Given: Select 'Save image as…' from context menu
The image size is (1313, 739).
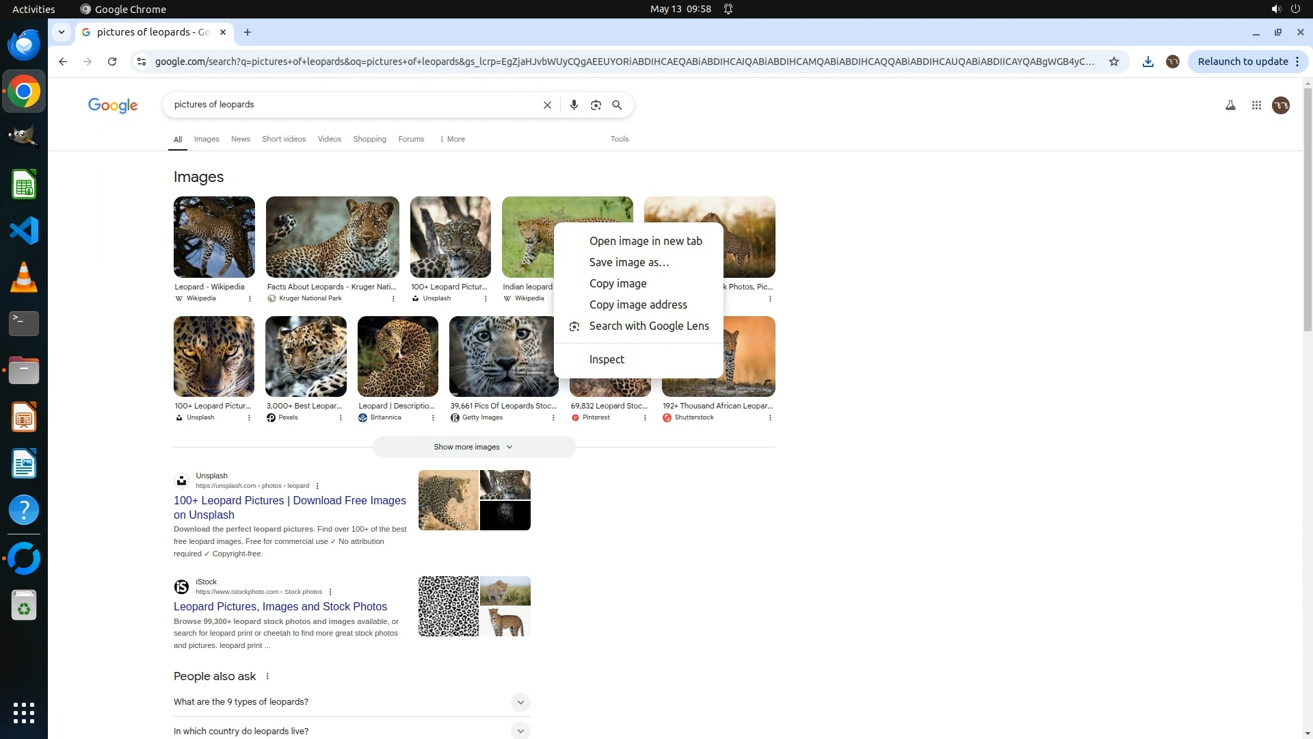Looking at the screenshot, I should [x=629, y=262].
